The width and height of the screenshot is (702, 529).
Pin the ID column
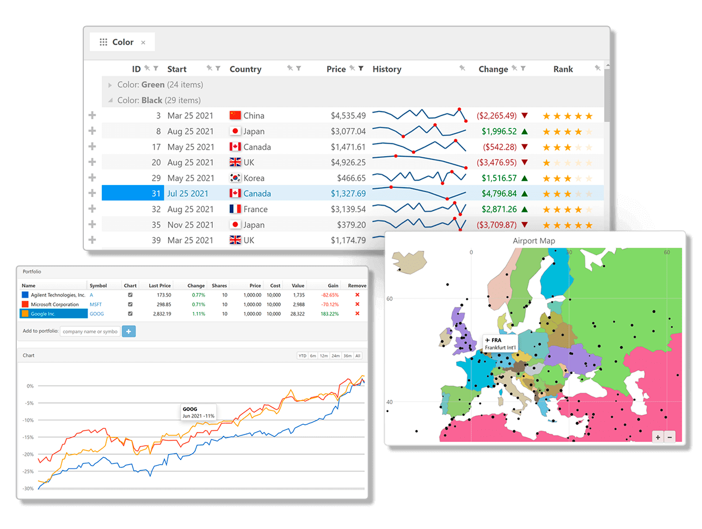147,68
